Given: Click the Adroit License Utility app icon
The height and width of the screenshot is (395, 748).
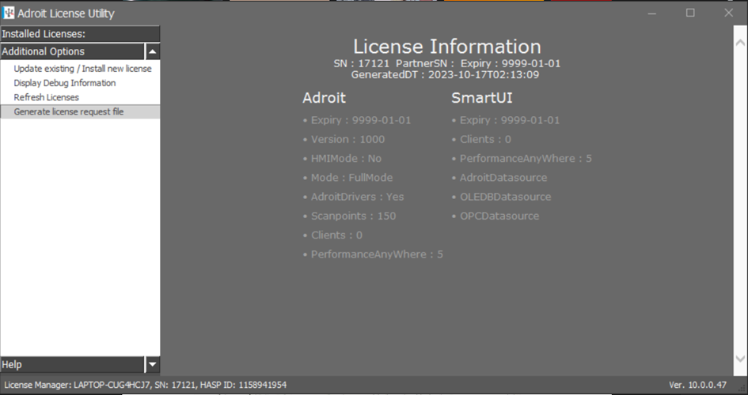Looking at the screenshot, I should [x=8, y=13].
